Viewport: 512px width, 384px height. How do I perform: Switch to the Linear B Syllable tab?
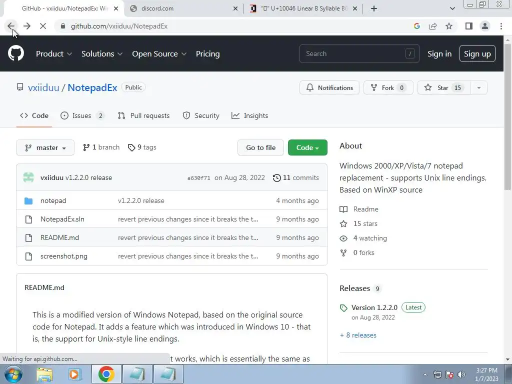(303, 8)
